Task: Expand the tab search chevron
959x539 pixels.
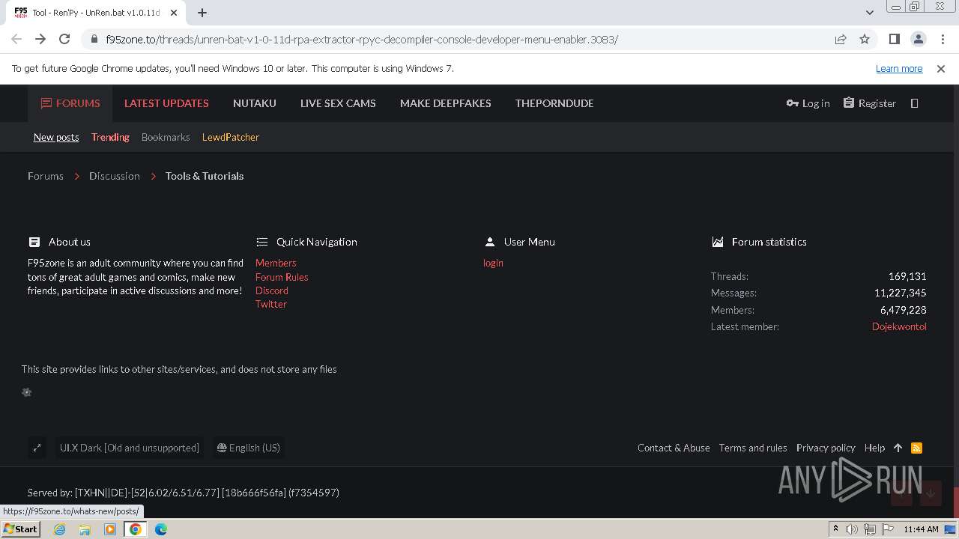Action: click(x=869, y=12)
